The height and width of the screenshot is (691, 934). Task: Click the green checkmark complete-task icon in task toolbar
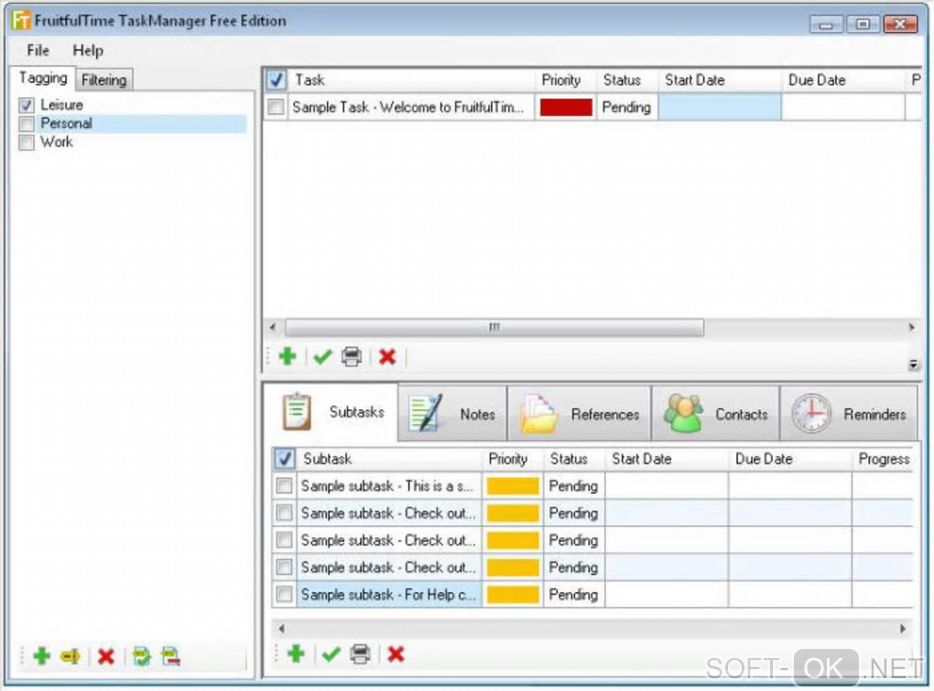point(322,357)
